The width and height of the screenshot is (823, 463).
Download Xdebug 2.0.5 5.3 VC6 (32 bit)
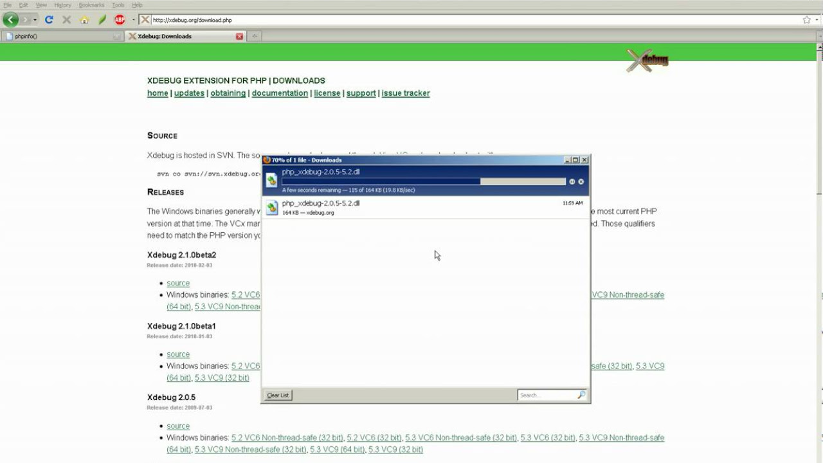(x=548, y=438)
